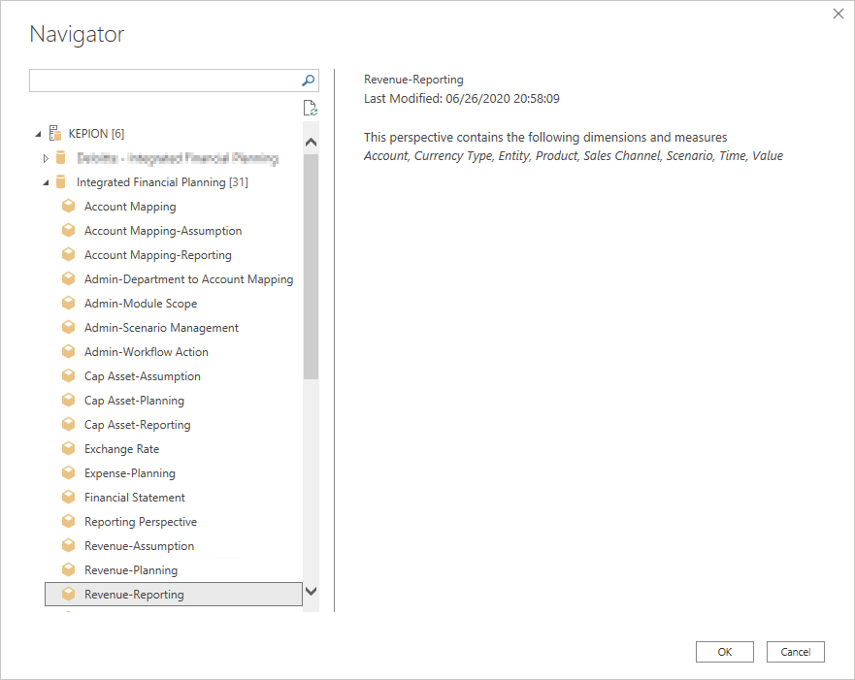Screen dimensions: 855x680
Task: Click the search magnifying glass icon
Action: point(308,80)
